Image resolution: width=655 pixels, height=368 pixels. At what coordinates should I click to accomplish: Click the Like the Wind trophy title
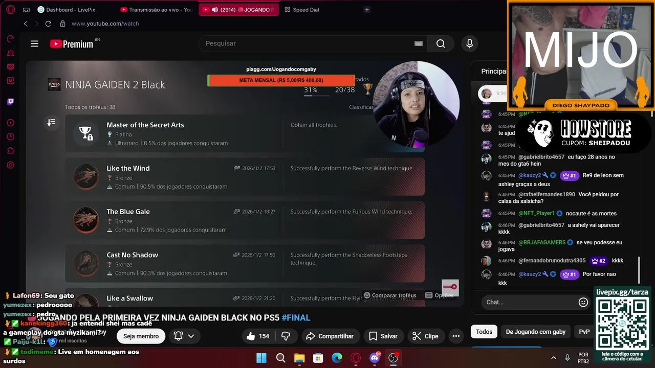(x=128, y=168)
